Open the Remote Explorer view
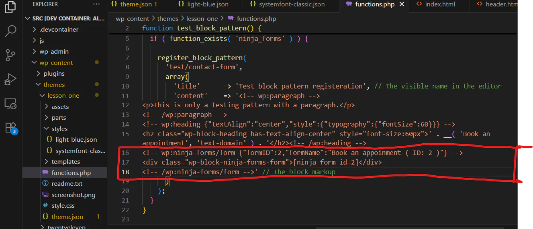 click(x=11, y=104)
